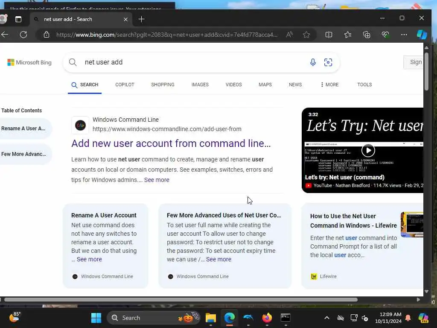The image size is (437, 328).
Task: Open 'Few More Advanced Uses of Net User' card
Action: click(x=224, y=215)
